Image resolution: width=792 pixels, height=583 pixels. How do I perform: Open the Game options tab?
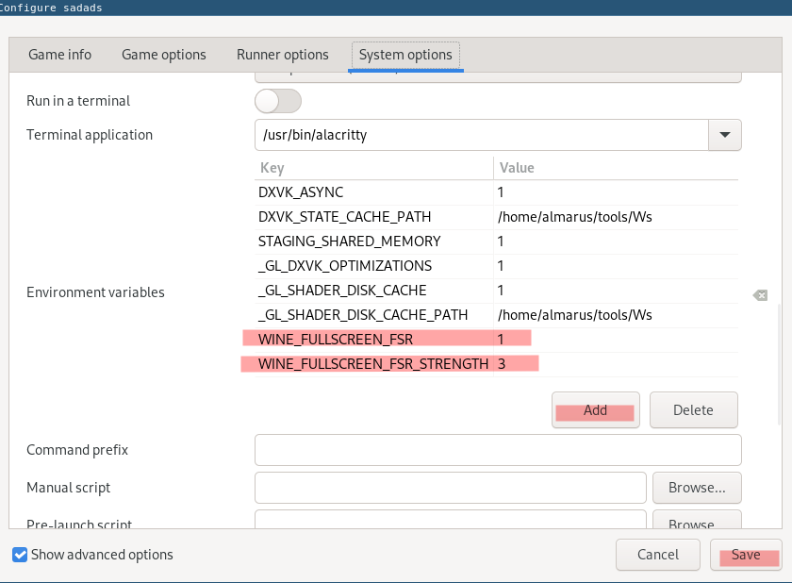click(x=164, y=55)
